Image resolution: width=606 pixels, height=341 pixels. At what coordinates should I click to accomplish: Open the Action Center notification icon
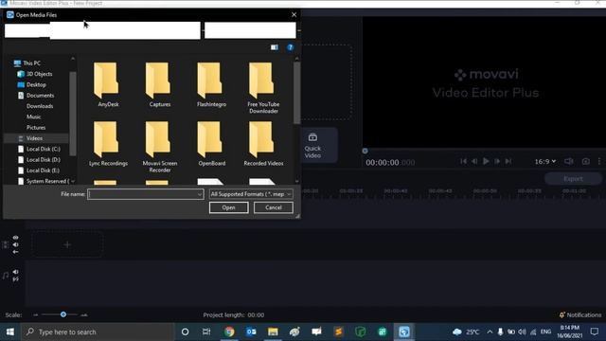click(595, 332)
